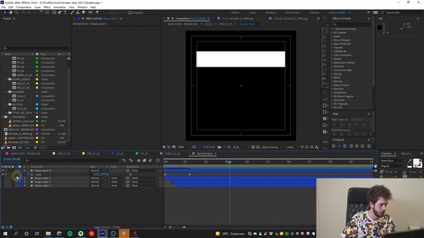Select the Eraser tool

[x=83, y=13]
